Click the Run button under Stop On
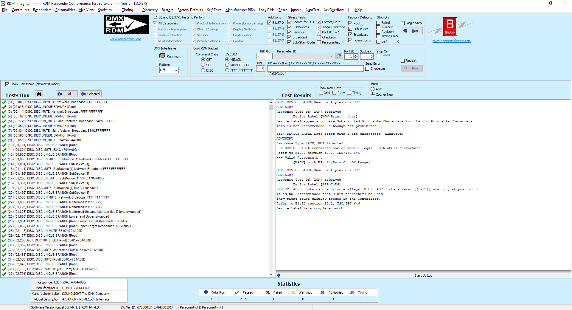This screenshot has height=310, width=572. [x=412, y=31]
